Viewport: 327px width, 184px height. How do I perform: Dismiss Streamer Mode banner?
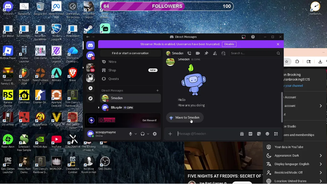[278, 44]
